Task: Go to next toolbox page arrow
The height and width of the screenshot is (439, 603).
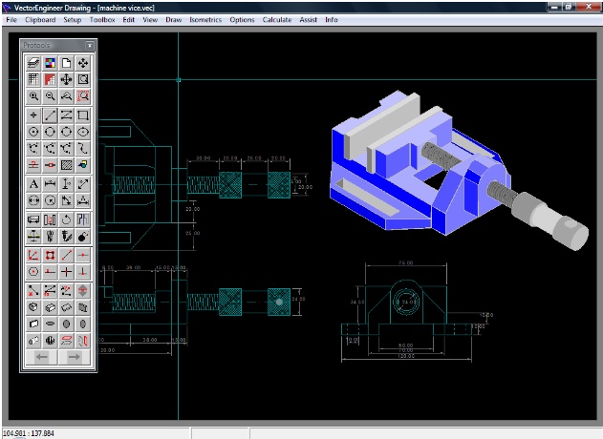Action: 75,357
